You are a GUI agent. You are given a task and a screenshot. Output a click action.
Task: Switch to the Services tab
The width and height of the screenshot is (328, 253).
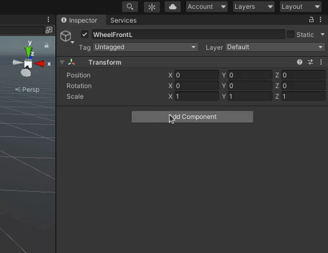123,20
